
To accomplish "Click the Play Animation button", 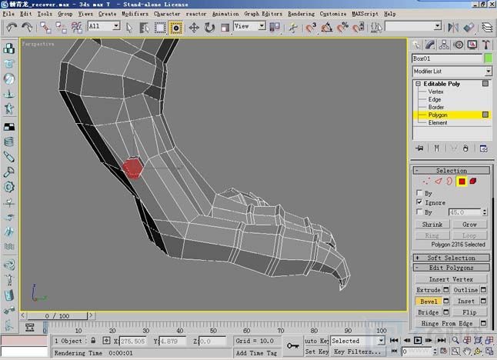I will [418, 340].
